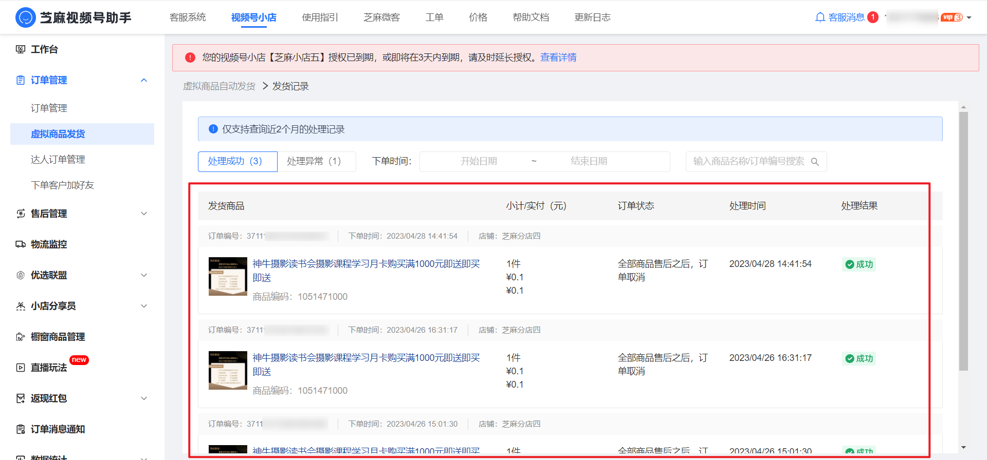Click the red alert exclamation icon

tap(190, 57)
